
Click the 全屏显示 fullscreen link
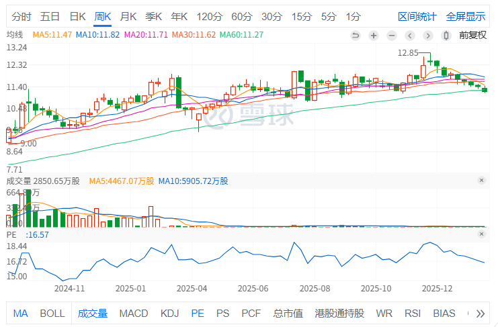(x=466, y=16)
